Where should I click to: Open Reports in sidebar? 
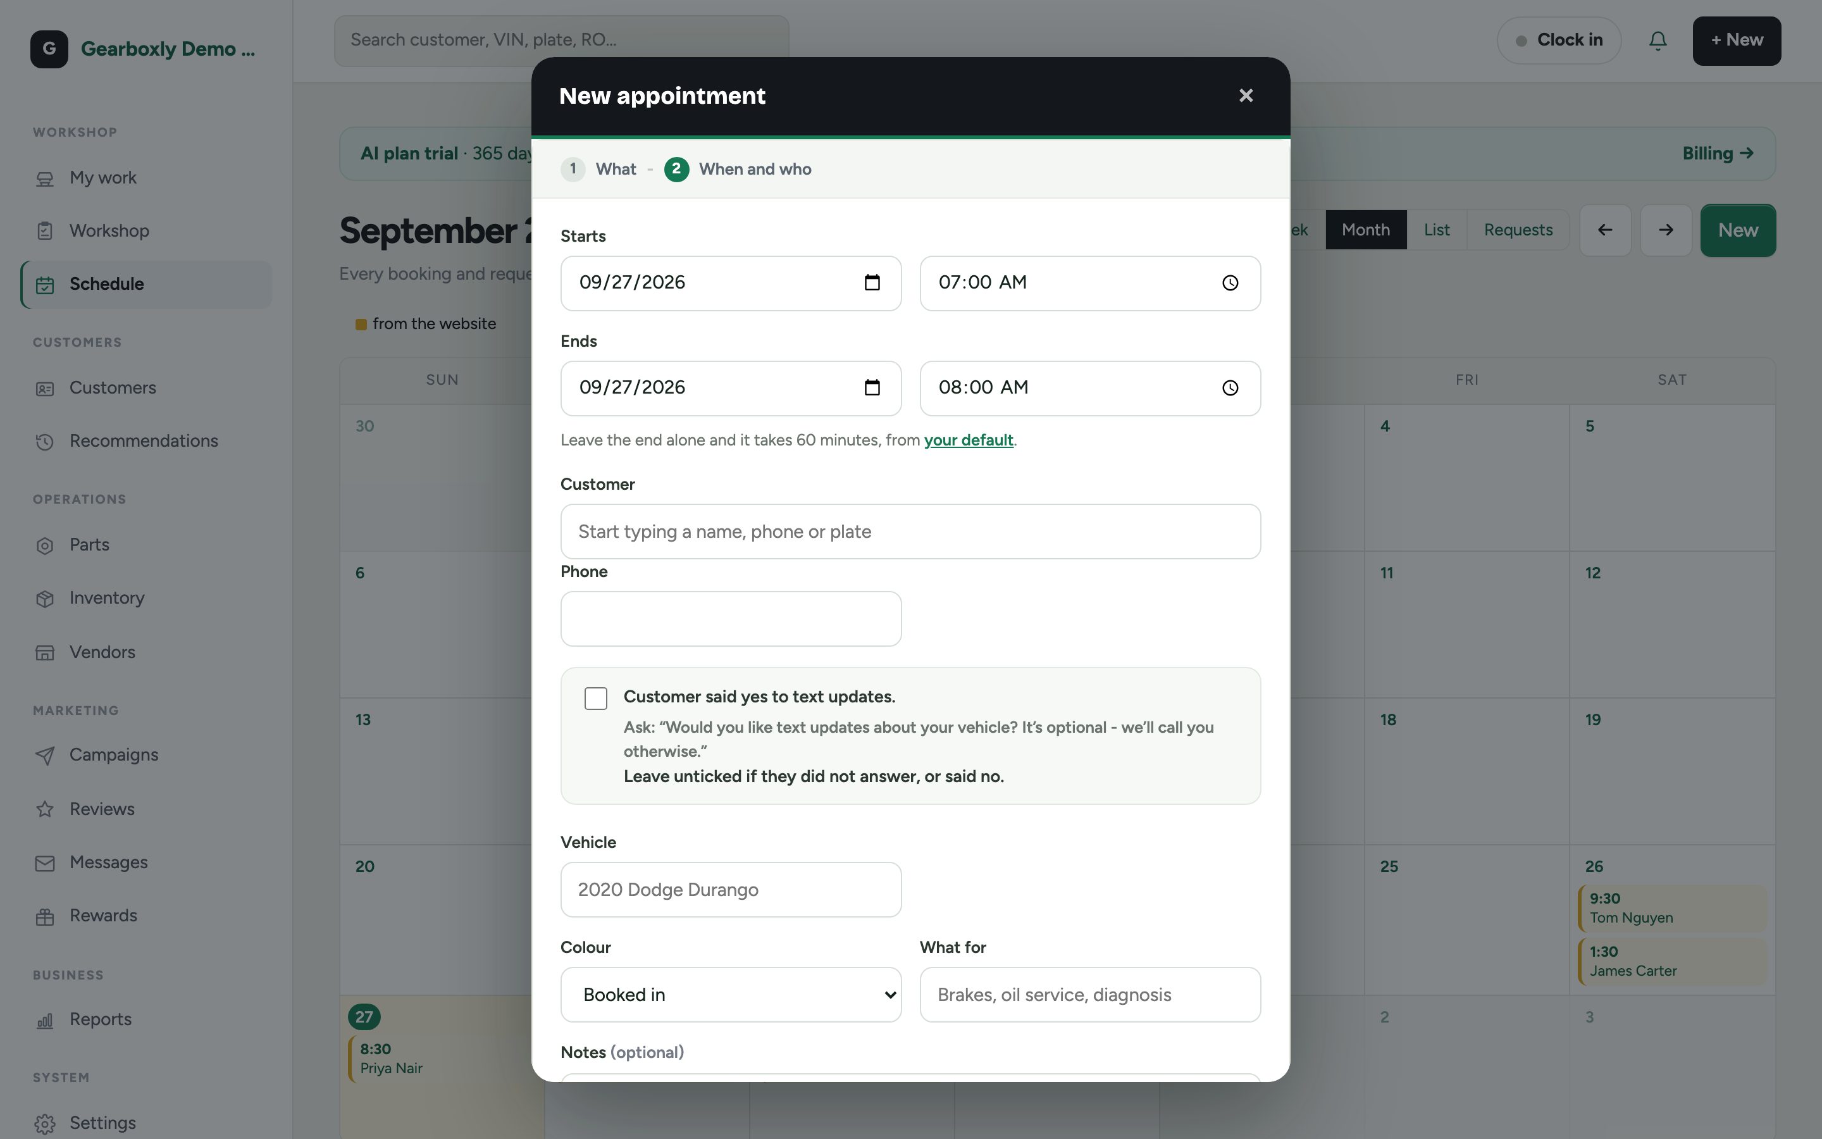[x=146, y=1019]
